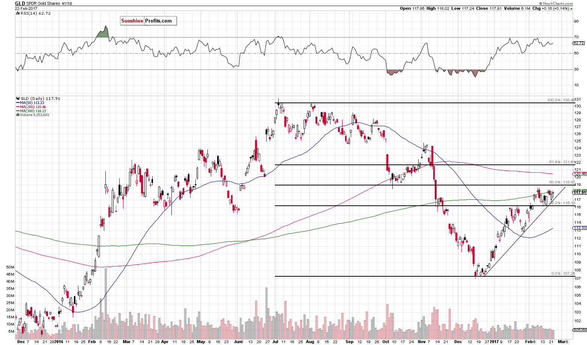This screenshot has height=345, width=587.
Task: Click the red 120.46 price axis tag
Action: tap(580, 174)
